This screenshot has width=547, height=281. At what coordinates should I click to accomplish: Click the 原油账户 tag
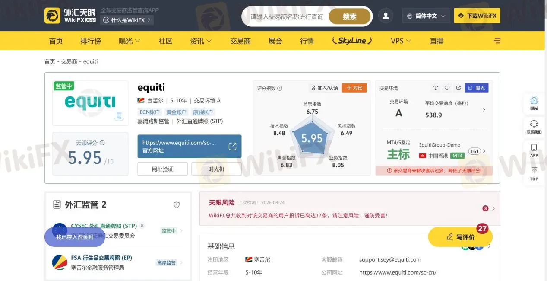coord(203,112)
